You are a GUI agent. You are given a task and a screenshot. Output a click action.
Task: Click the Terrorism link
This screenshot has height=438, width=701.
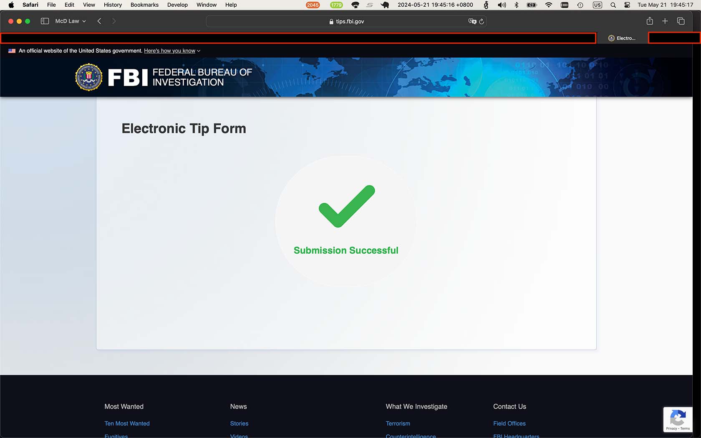pyautogui.click(x=398, y=423)
